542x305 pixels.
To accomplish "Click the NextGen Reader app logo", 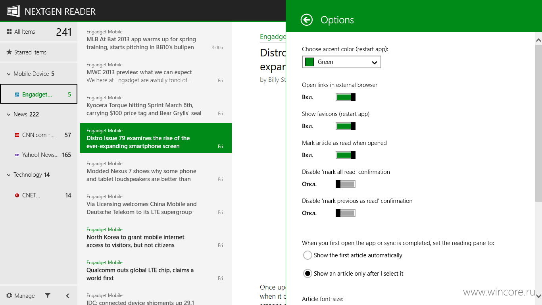I will pos(13,11).
